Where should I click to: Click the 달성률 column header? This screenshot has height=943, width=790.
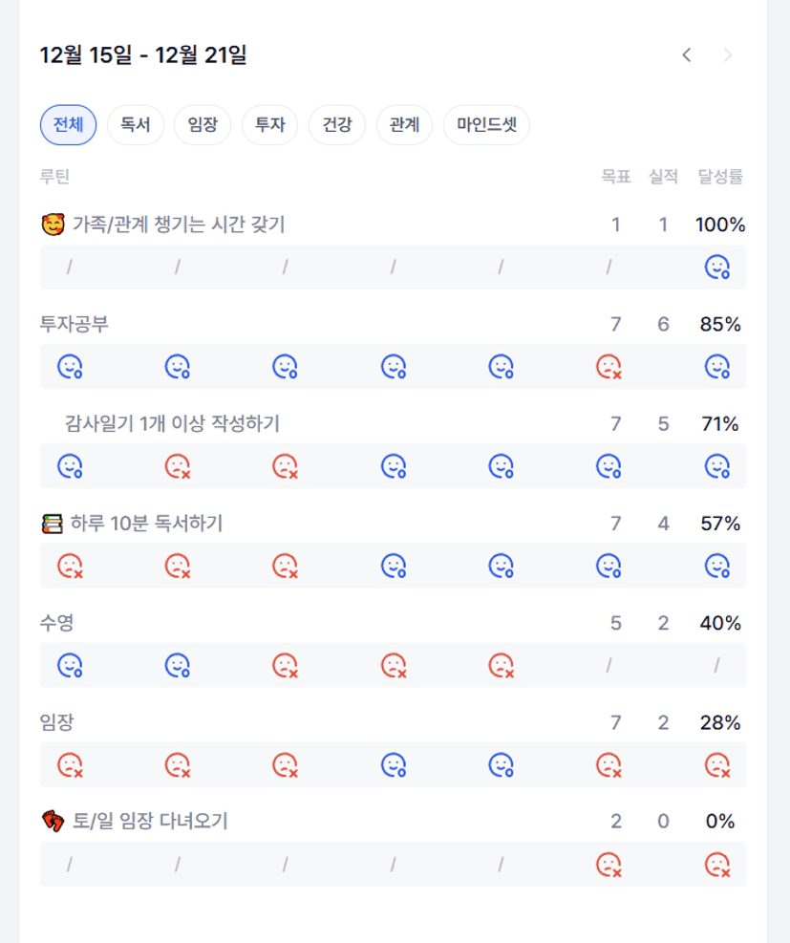(720, 177)
